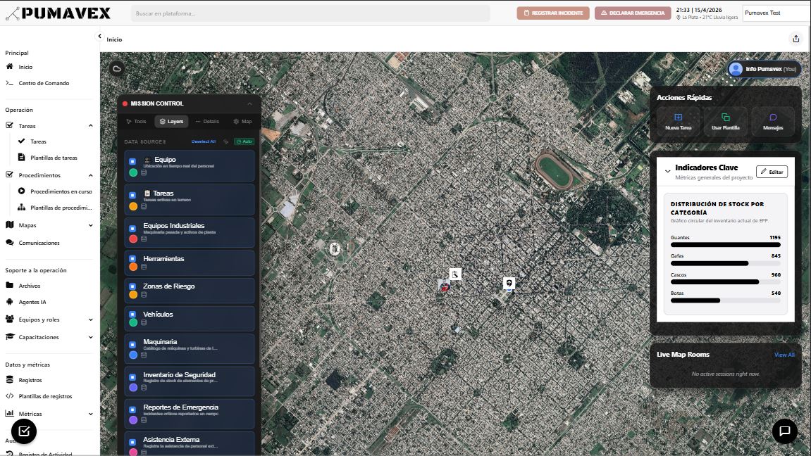Uncheck the Equipo layer checkbox

[132, 161]
